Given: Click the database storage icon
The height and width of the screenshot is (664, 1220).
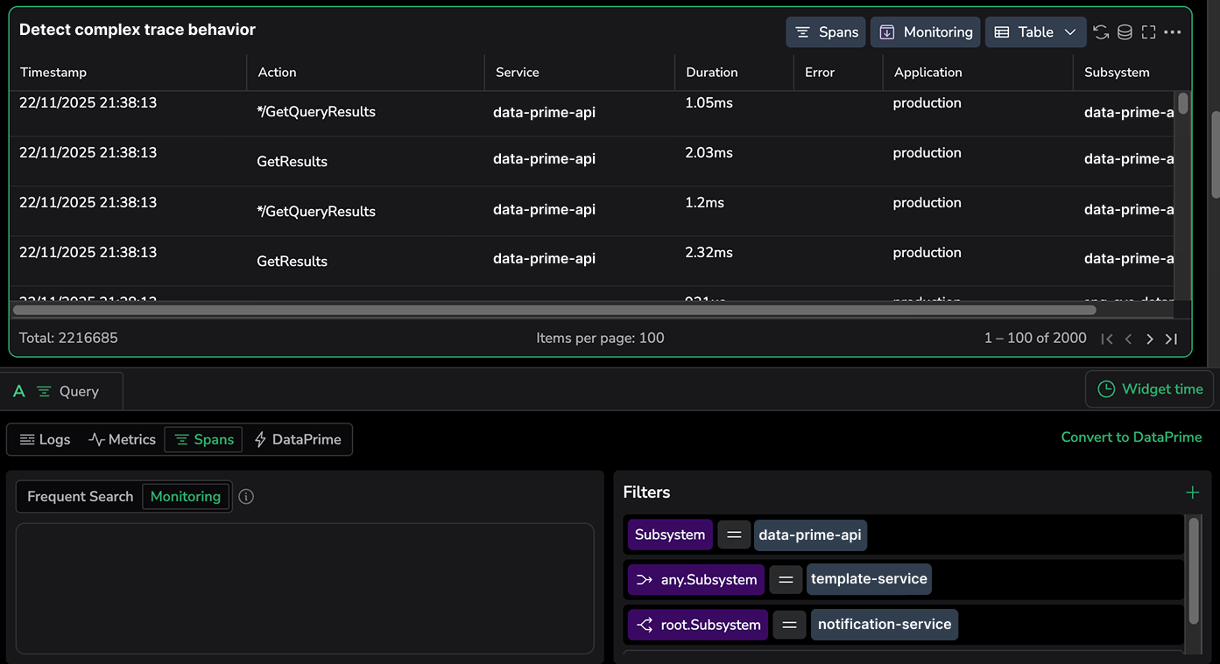Looking at the screenshot, I should (1125, 32).
